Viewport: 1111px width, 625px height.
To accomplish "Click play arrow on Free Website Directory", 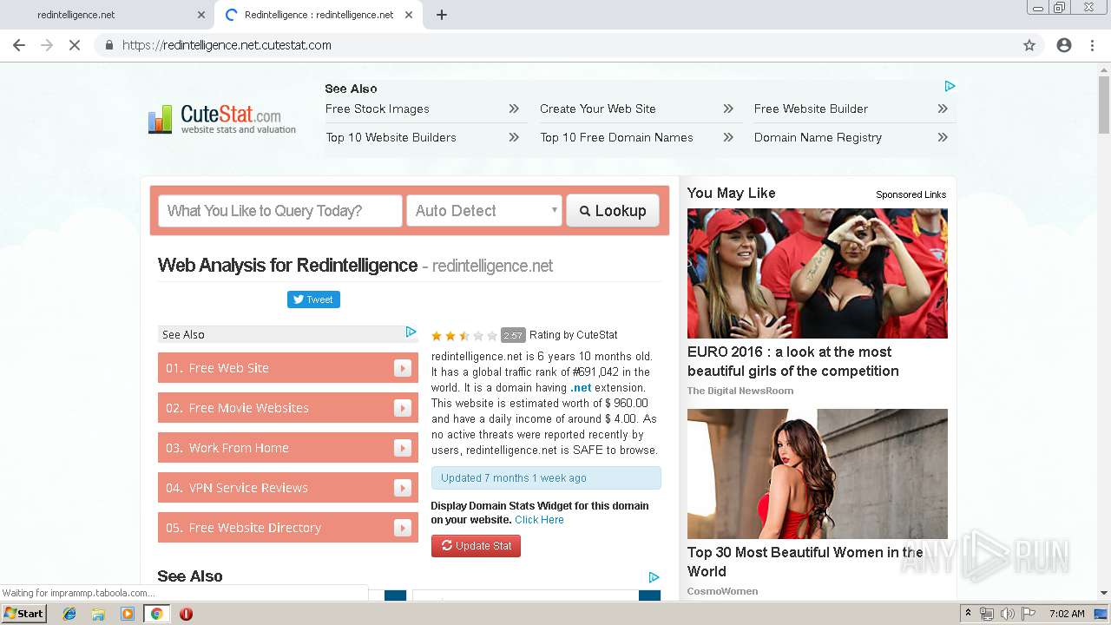I will (x=403, y=528).
